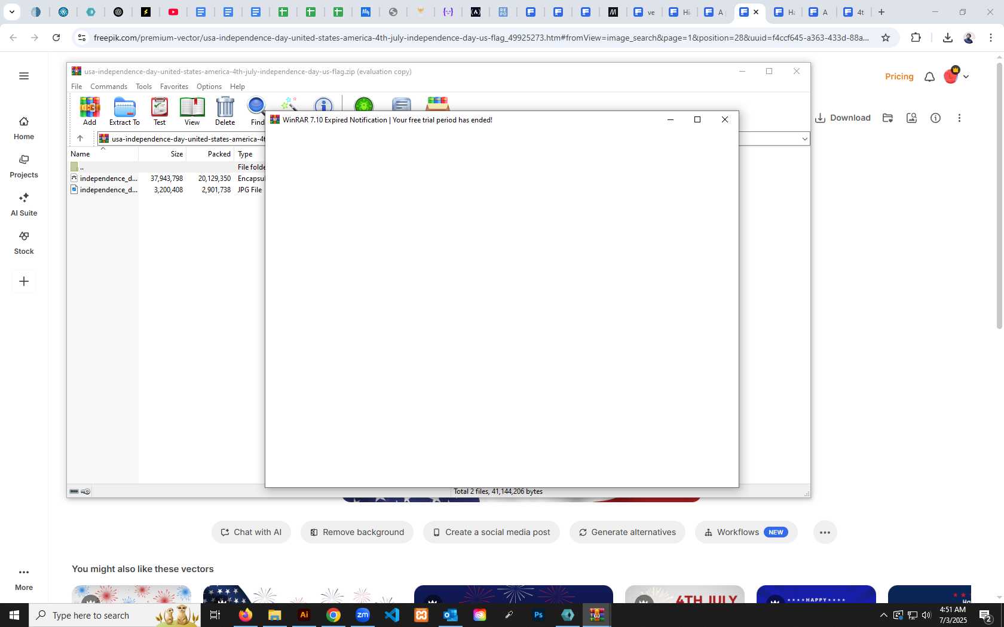
Task: Select the 37,943,798 byte independence_d file
Action: (x=166, y=179)
